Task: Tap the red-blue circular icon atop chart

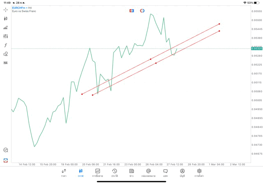Action: (142, 11)
